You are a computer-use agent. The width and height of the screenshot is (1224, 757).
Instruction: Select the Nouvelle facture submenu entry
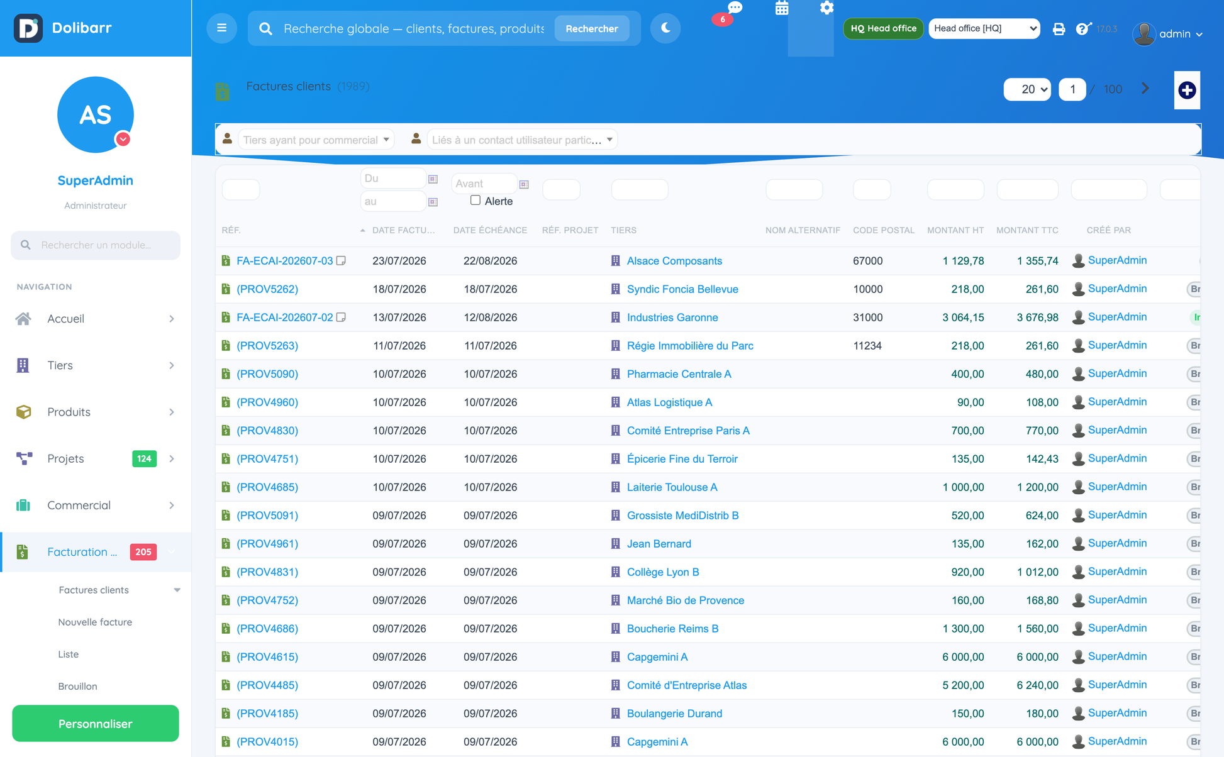[95, 622]
